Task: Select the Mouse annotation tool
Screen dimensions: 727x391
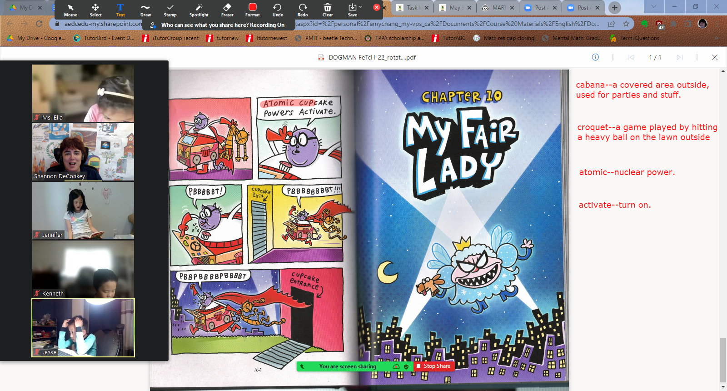Action: pyautogui.click(x=70, y=10)
